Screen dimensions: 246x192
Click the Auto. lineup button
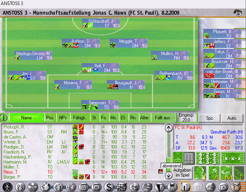(232, 118)
